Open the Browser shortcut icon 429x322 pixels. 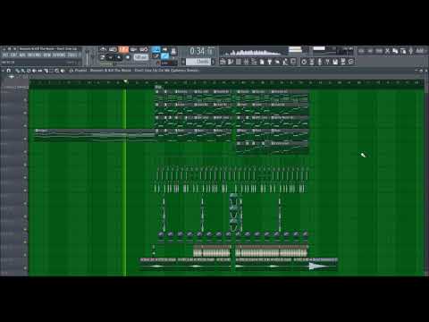[254, 62]
